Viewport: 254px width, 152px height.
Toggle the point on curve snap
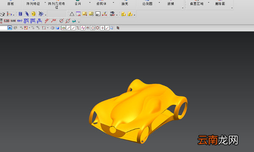(x=107, y=28)
